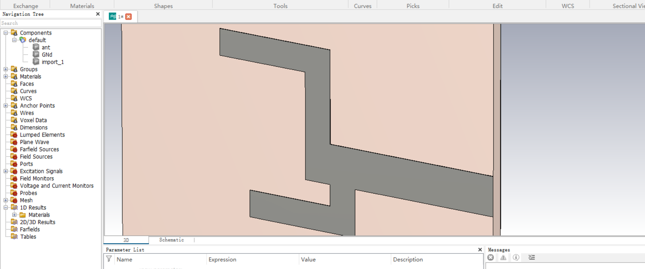Viewport: 645px width, 269px height.
Task: Click the Tools ribbon group label
Action: pos(280,6)
